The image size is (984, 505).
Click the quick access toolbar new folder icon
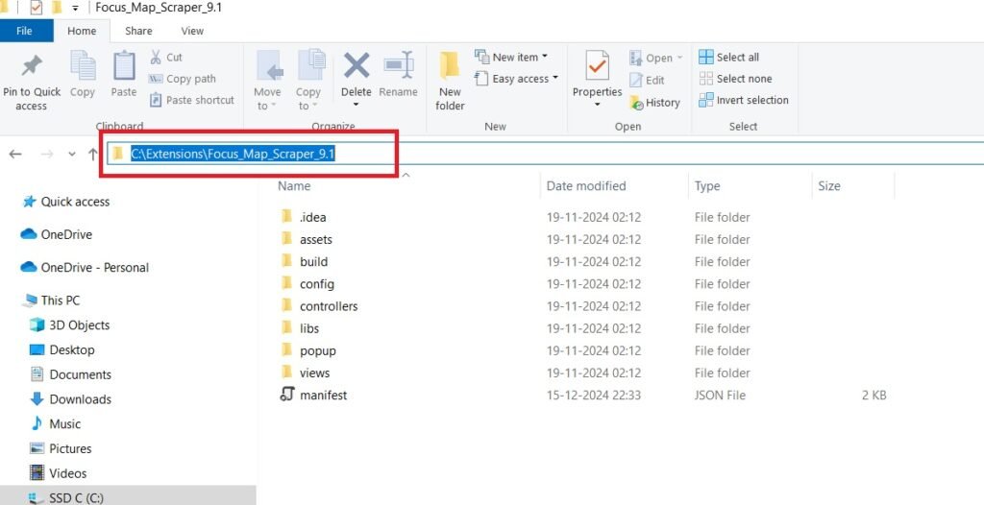coord(57,8)
